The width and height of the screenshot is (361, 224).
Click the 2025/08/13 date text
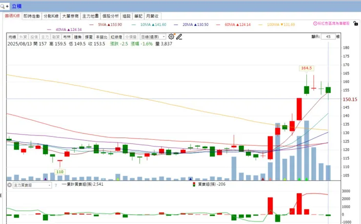[x=20, y=44]
